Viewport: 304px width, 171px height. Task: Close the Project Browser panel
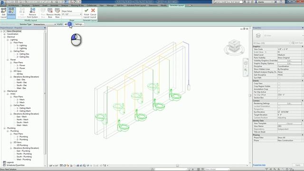coord(45,28)
